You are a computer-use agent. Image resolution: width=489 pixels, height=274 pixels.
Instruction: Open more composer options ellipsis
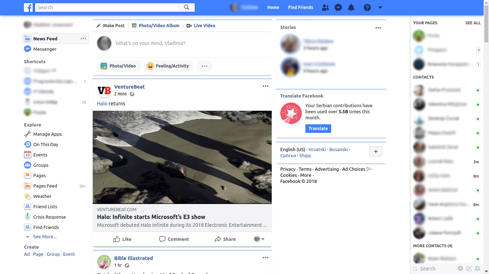(x=204, y=66)
